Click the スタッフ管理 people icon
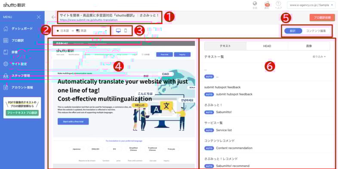 click(x=6, y=76)
